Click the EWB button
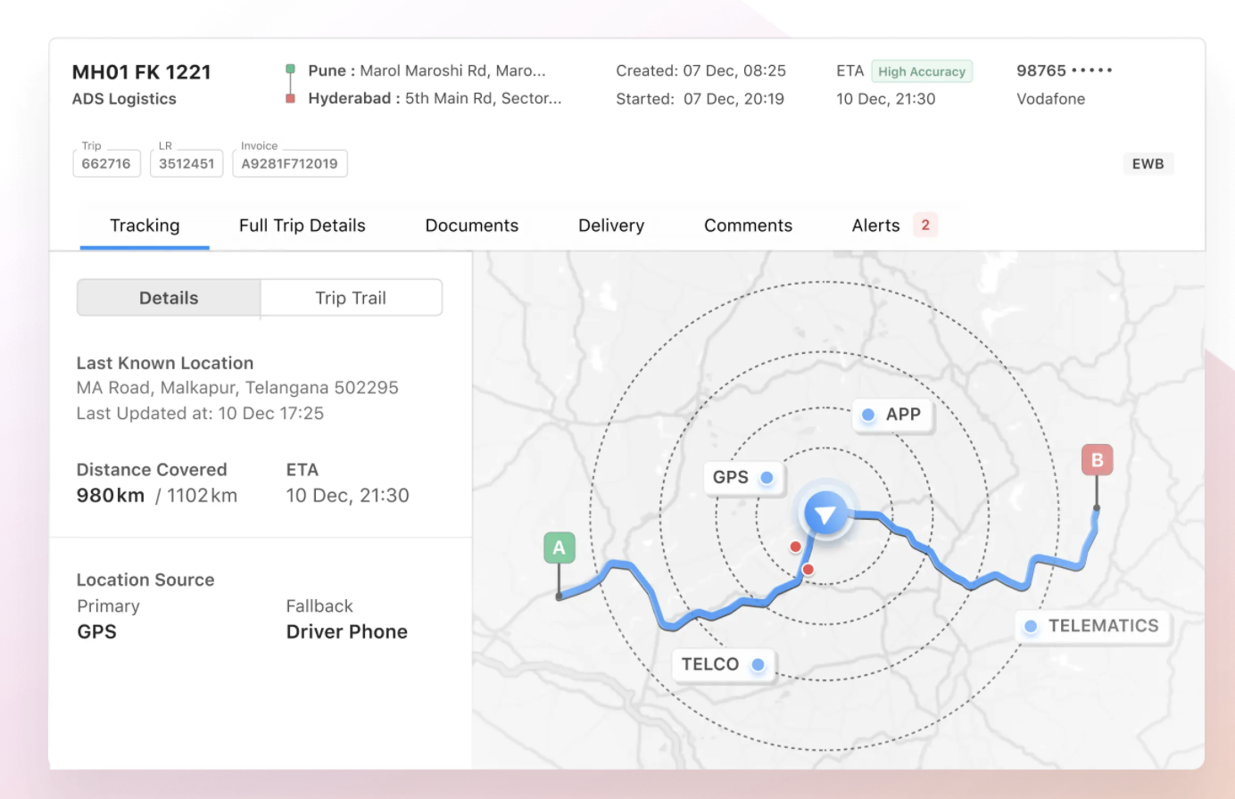The height and width of the screenshot is (799, 1235). (1148, 163)
